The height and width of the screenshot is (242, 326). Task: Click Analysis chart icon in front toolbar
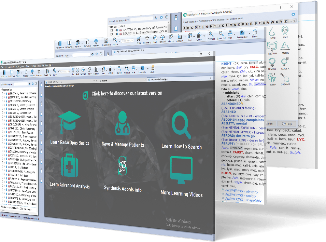click(96, 70)
